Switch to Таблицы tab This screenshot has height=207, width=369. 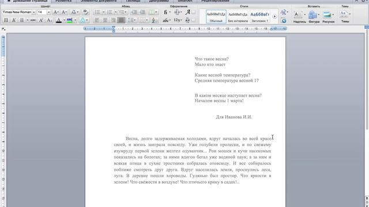pyautogui.click(x=133, y=1)
